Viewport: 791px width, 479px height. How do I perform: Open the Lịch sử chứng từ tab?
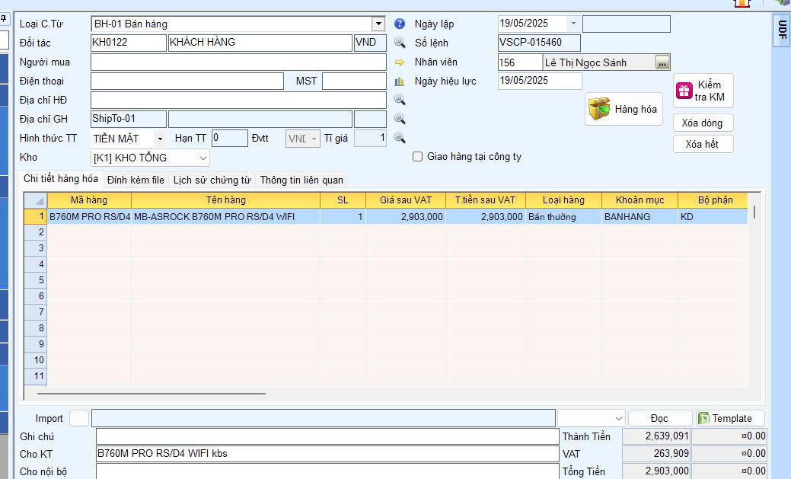(x=212, y=180)
